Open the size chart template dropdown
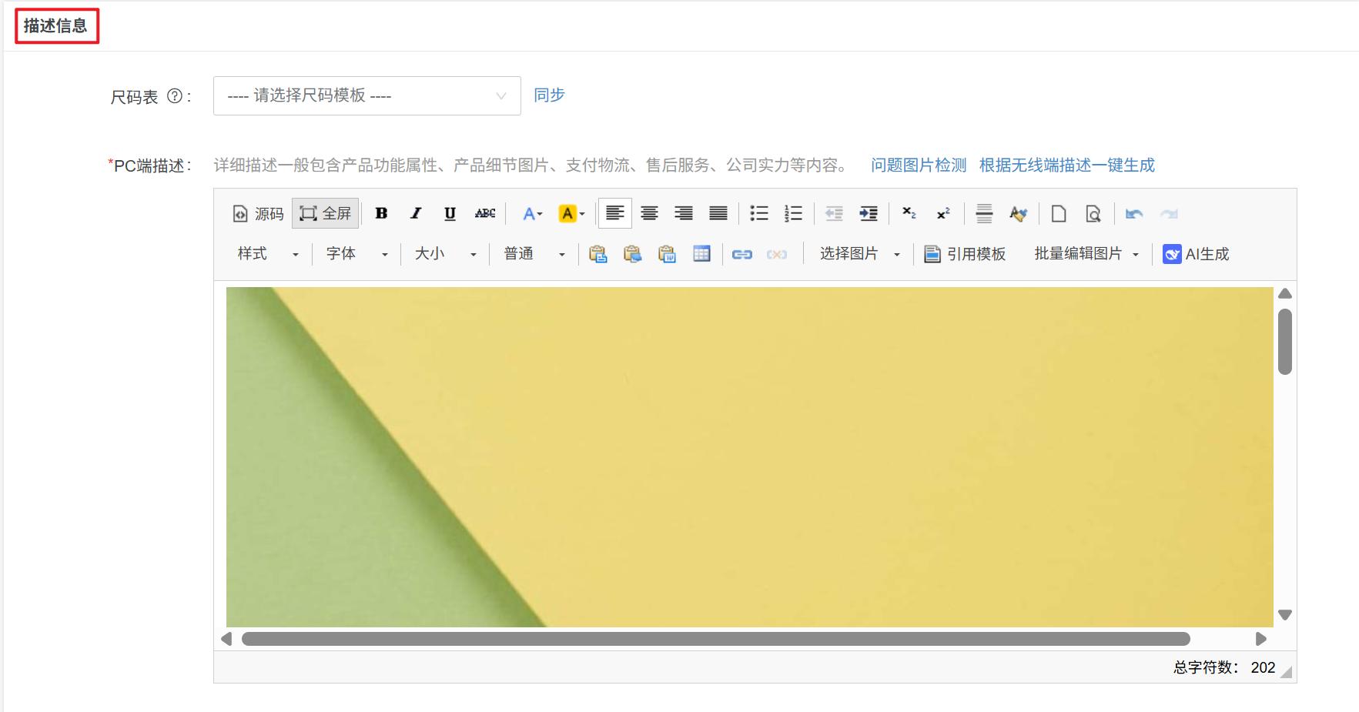The width and height of the screenshot is (1359, 712). pos(367,95)
